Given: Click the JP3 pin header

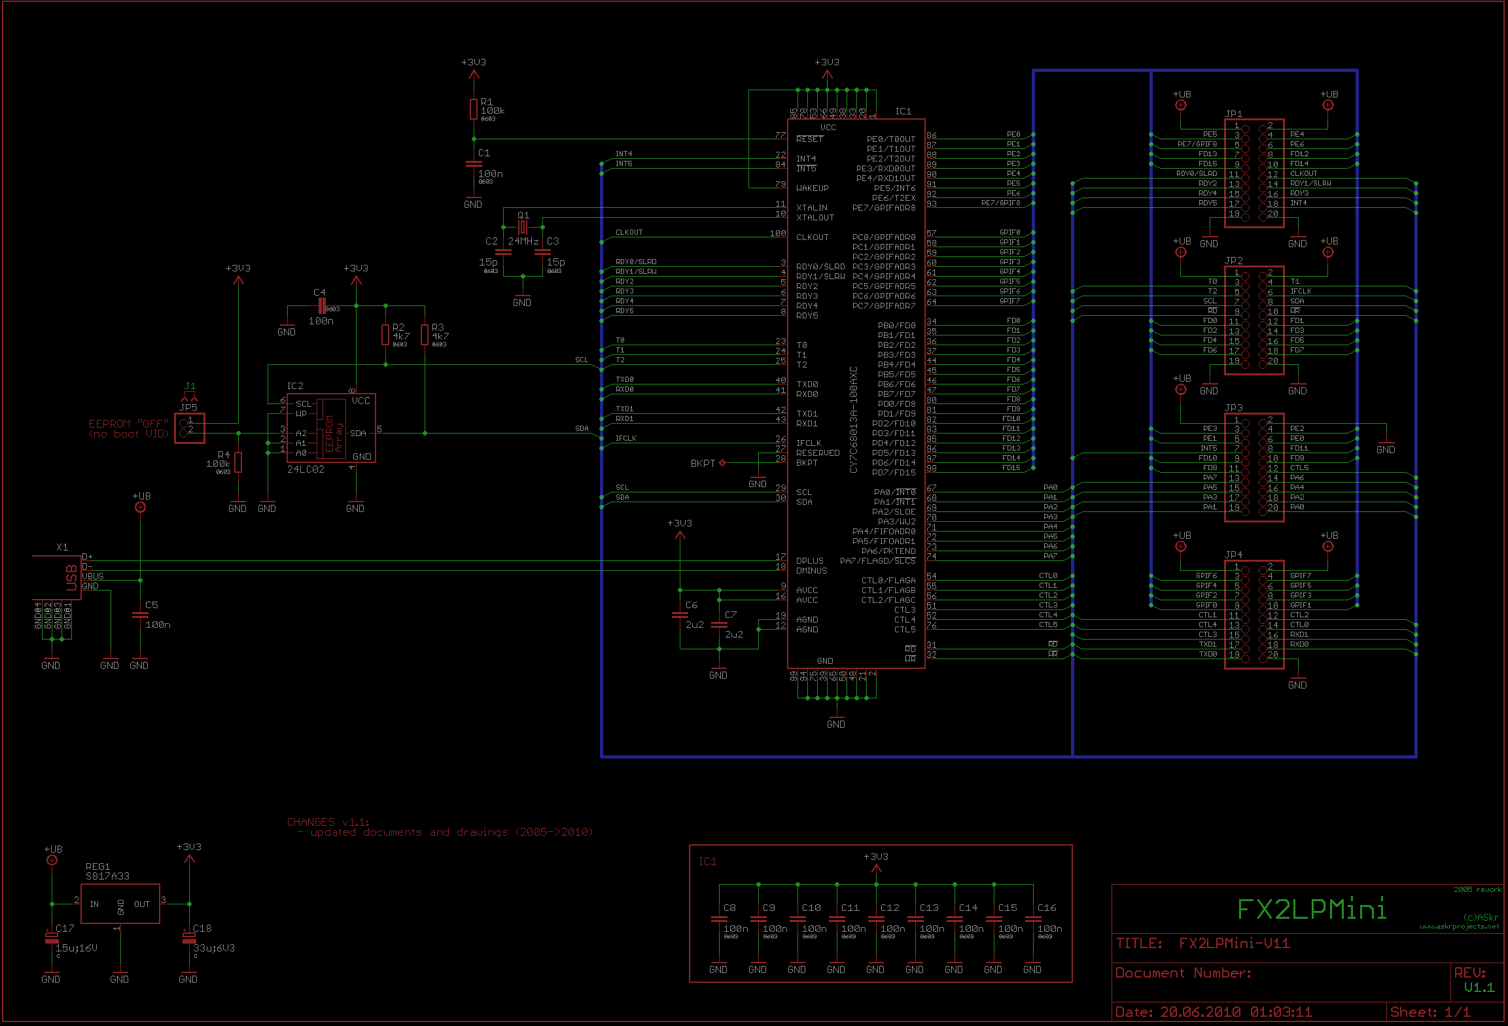Looking at the screenshot, I should (x=1254, y=468).
